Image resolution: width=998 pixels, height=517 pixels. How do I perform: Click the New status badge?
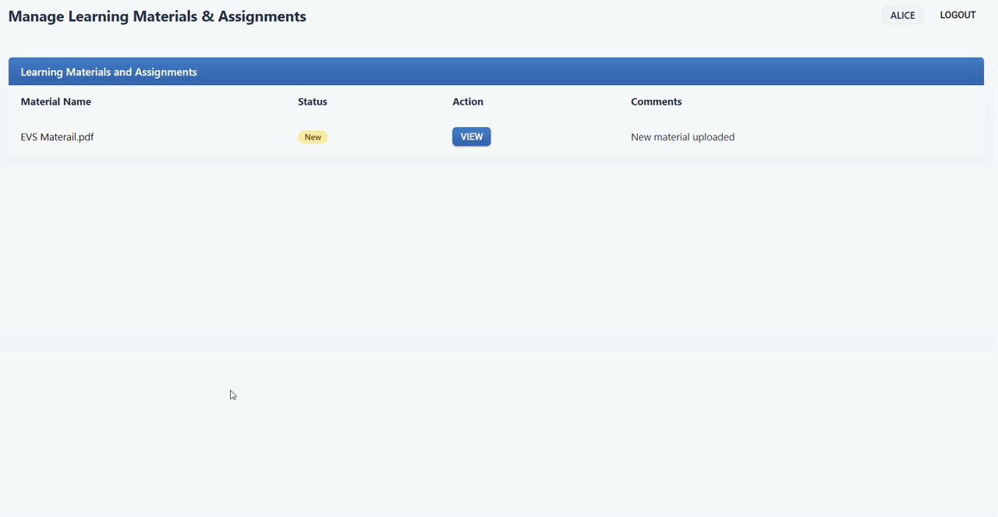coord(313,137)
